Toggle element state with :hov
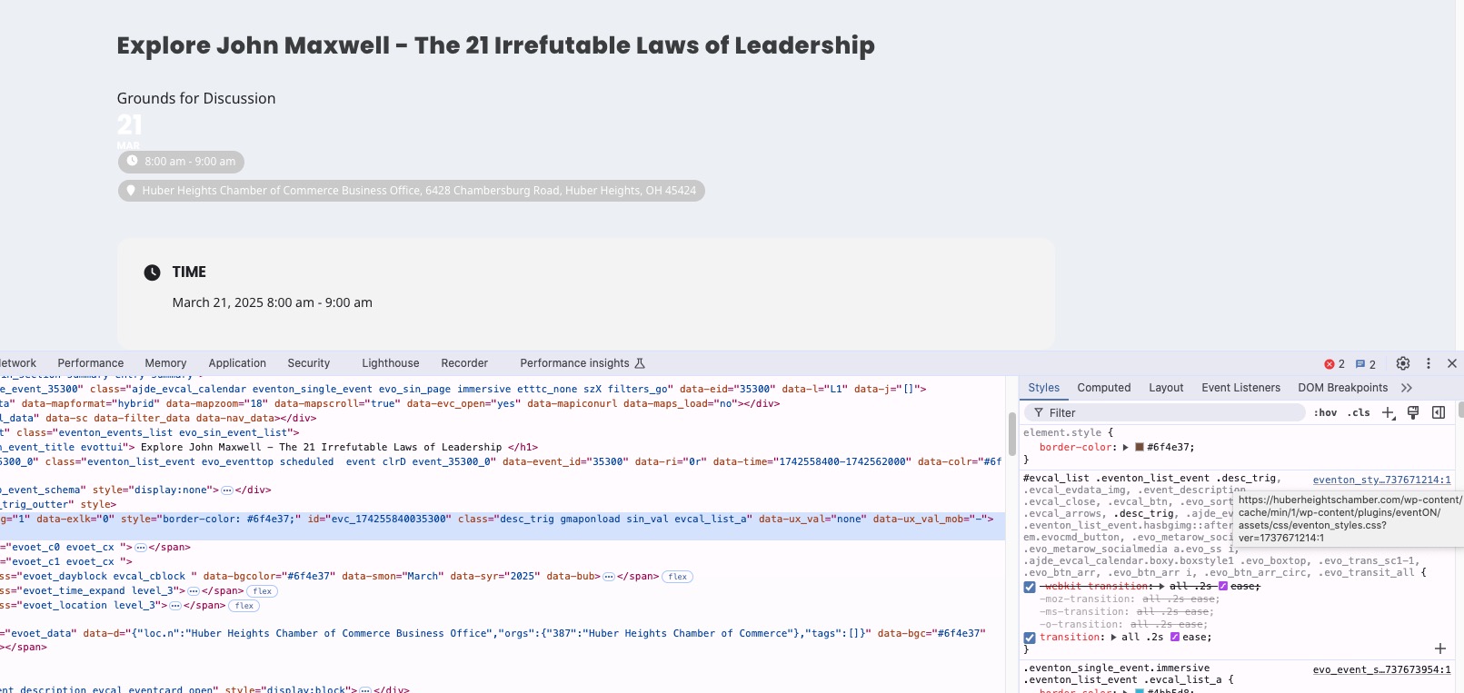The width and height of the screenshot is (1464, 693). (1326, 412)
